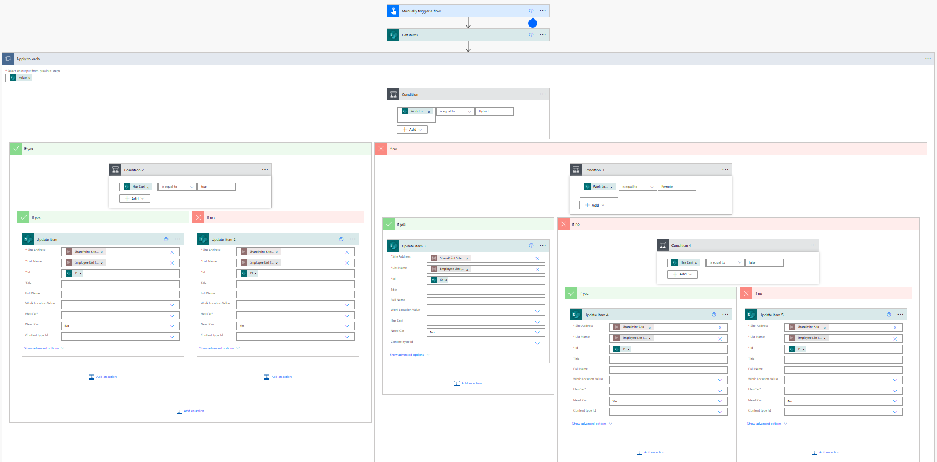Clear the Site Address in Update item 2
The height and width of the screenshot is (462, 937).
click(347, 252)
